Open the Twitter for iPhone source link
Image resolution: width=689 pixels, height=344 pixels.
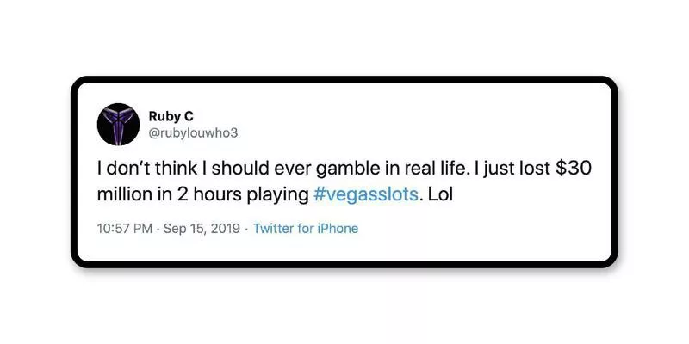click(x=306, y=229)
